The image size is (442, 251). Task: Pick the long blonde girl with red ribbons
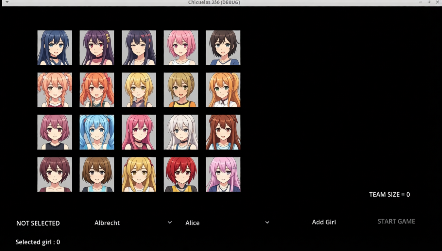click(x=139, y=175)
